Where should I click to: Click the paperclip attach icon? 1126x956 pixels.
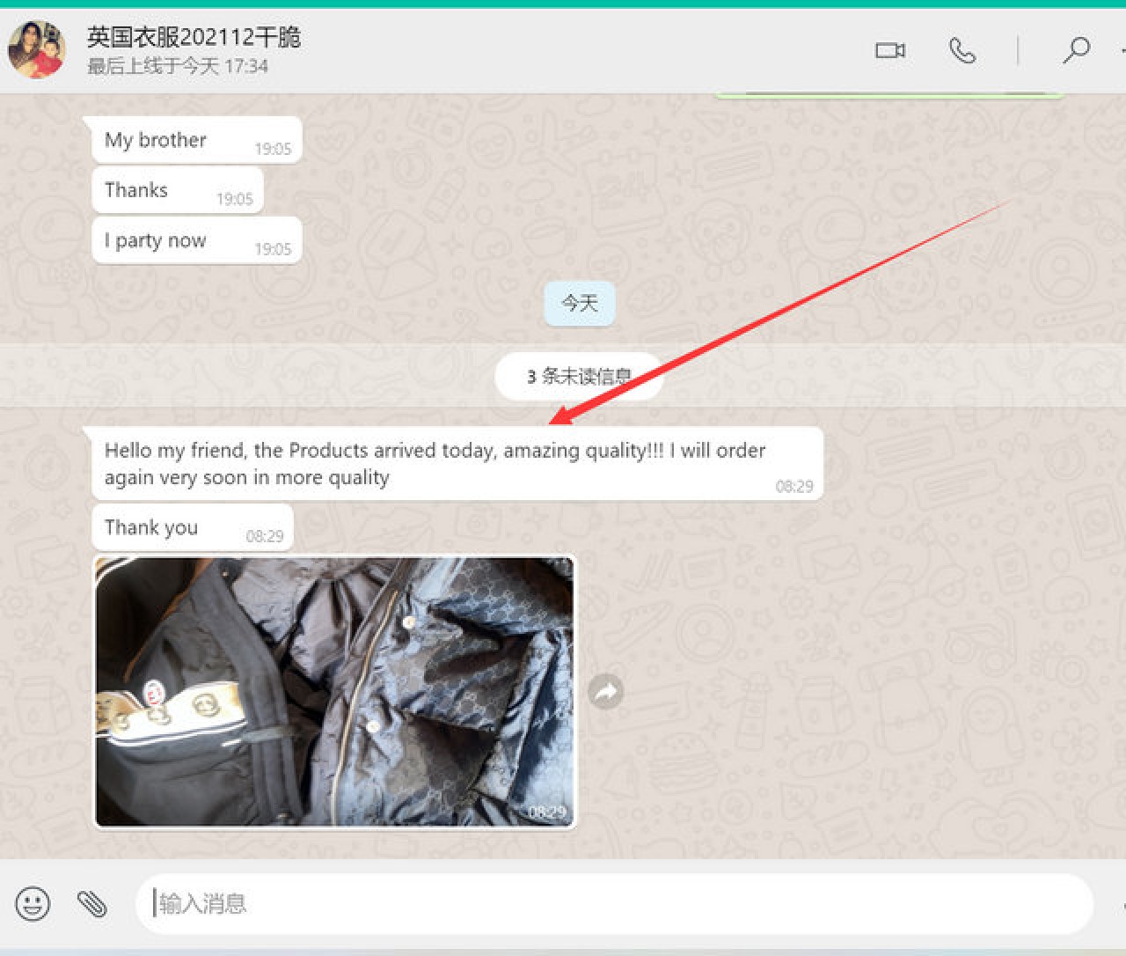91,903
